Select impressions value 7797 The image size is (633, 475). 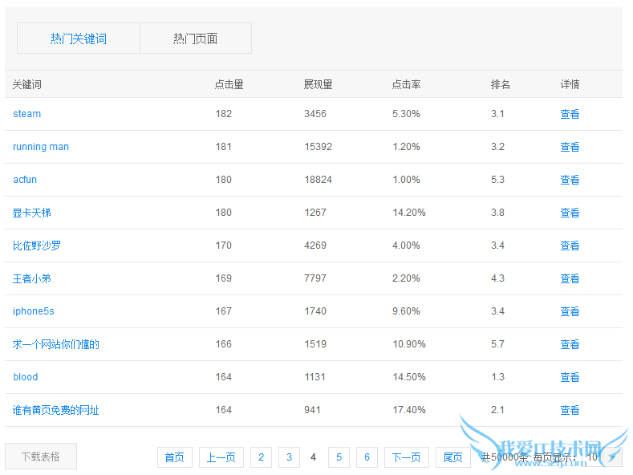(x=315, y=278)
